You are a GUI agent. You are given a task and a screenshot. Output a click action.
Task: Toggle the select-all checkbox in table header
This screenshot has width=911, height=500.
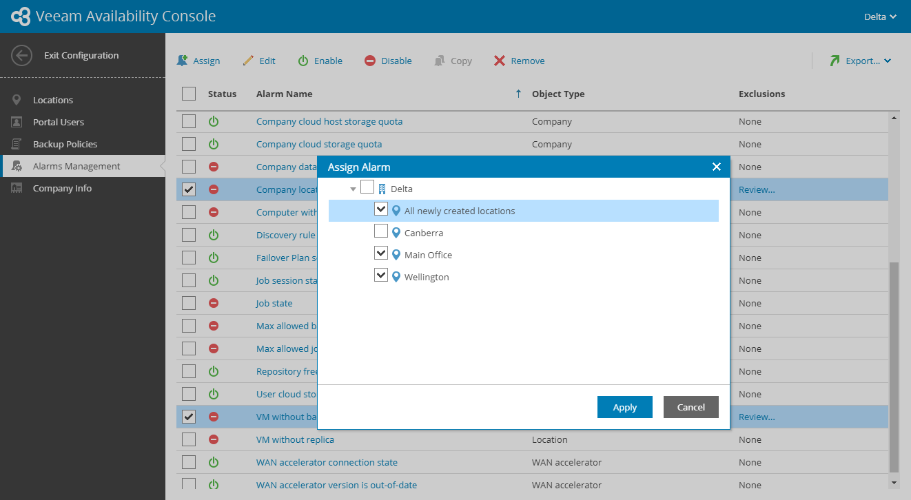point(189,94)
